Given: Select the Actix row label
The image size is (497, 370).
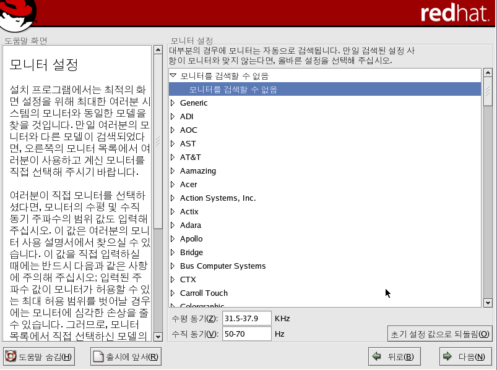Looking at the screenshot, I should [189, 212].
